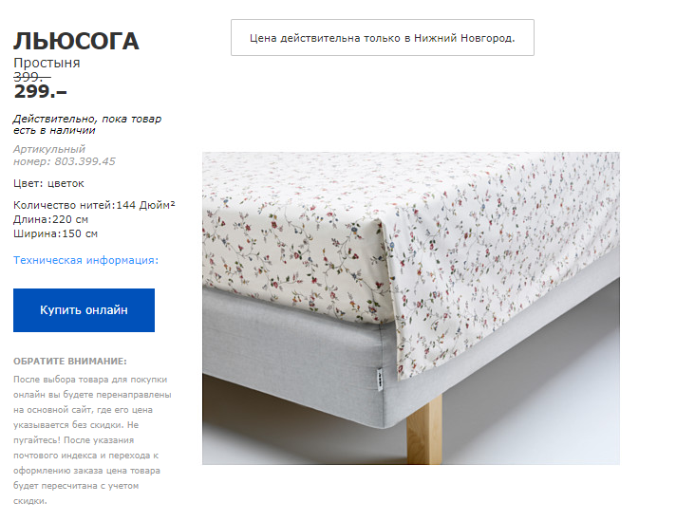Open the floral bed sheet product image
Screen dimensions: 695x521
point(411,308)
